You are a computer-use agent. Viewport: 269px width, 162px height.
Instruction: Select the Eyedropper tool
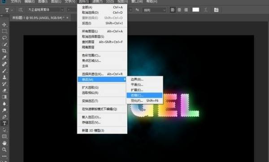point(4,57)
